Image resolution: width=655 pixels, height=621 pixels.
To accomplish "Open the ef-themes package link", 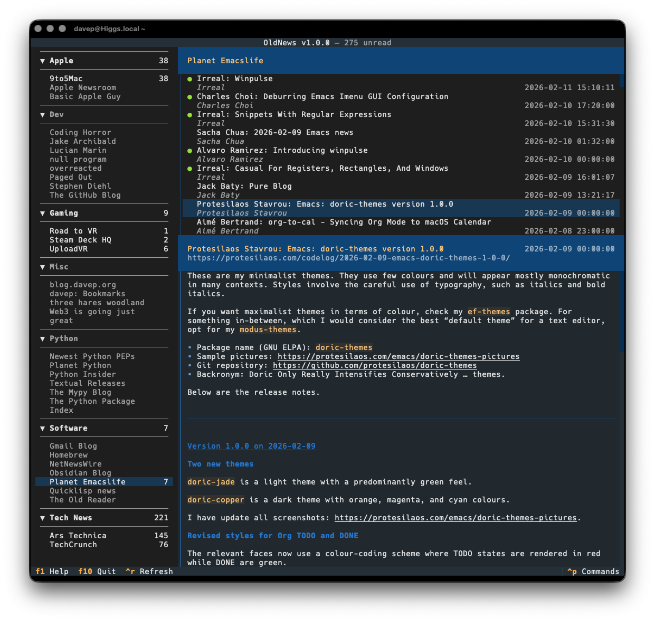I will point(489,312).
